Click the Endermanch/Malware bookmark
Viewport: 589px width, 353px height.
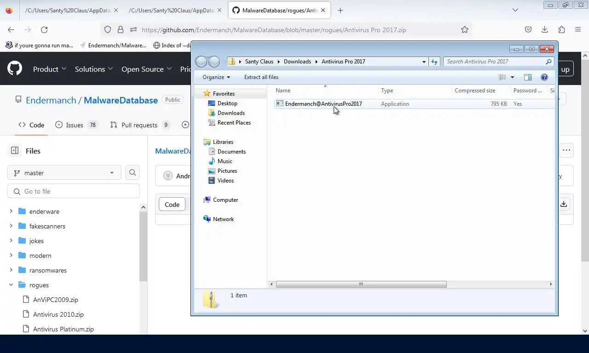pyautogui.click(x=113, y=45)
